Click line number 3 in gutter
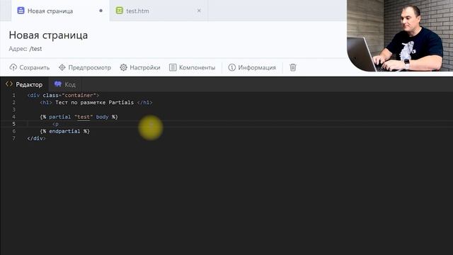 13,110
